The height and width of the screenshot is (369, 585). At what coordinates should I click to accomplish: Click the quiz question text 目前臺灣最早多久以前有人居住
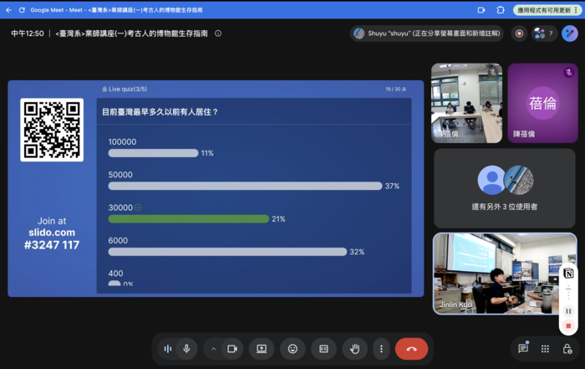tap(160, 112)
